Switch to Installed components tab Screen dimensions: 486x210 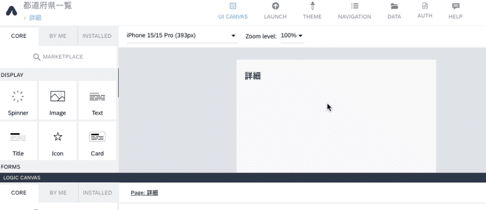[97, 36]
